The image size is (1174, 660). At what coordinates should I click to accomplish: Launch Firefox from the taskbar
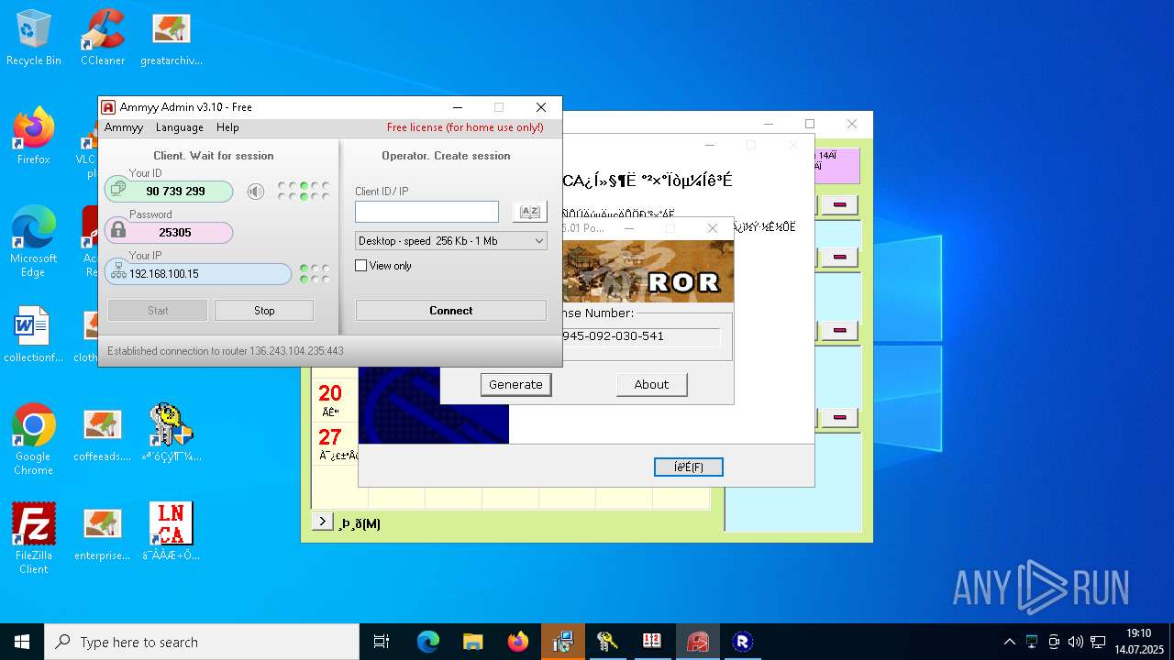518,642
